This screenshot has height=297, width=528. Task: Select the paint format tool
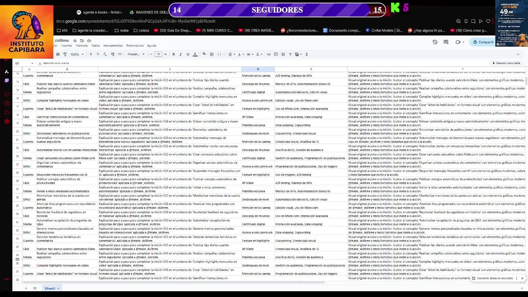(65, 54)
